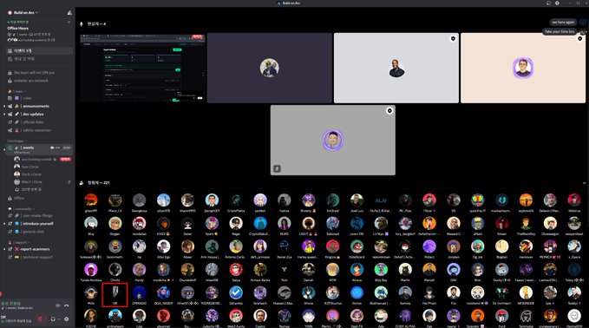Click the Abeer audience avatar
Viewport: 589px width, 328px height.
pos(187,246)
